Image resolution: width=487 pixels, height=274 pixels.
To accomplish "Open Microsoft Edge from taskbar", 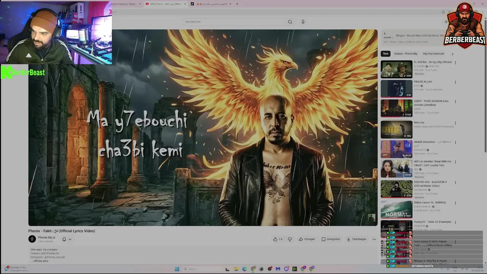I will [x=244, y=269].
